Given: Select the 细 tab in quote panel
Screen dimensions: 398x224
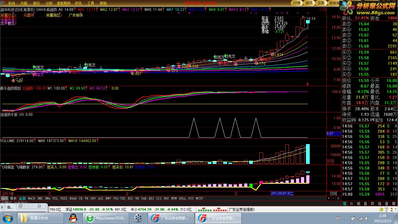Looking at the screenshot, I should click(359, 204).
